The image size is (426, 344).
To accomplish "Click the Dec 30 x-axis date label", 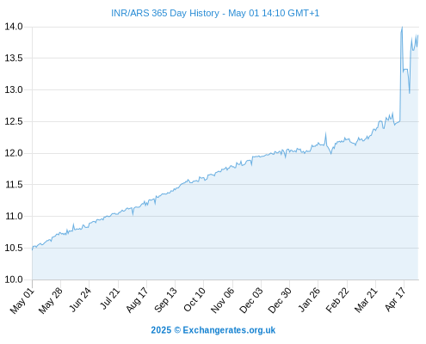I will 280,301.
